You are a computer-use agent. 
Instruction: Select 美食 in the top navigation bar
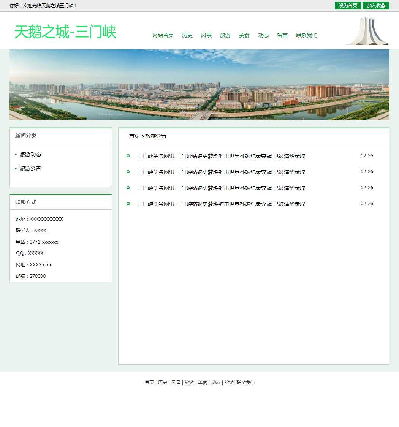click(244, 35)
